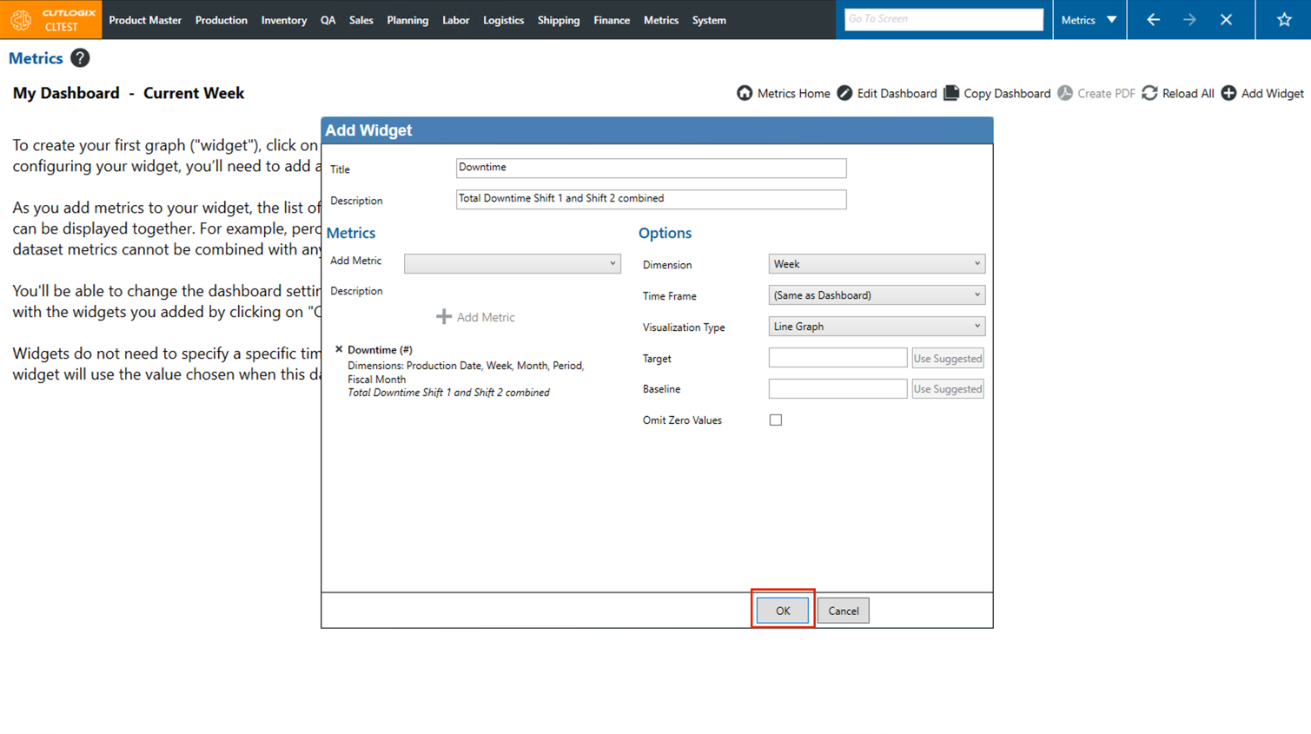Screen dimensions: 1311x734
Task: Open the Add Metric dropdown
Action: pos(512,263)
